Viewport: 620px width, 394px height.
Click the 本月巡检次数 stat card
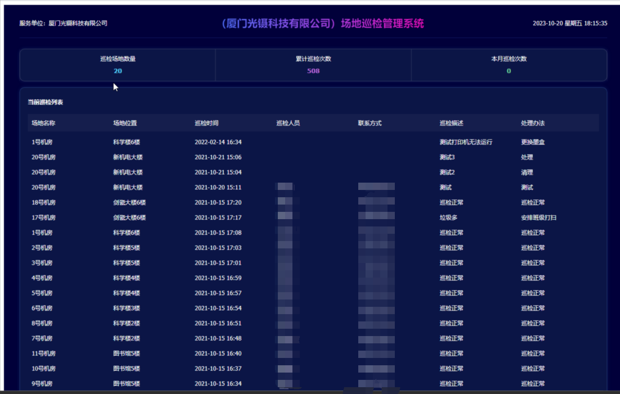(509, 65)
